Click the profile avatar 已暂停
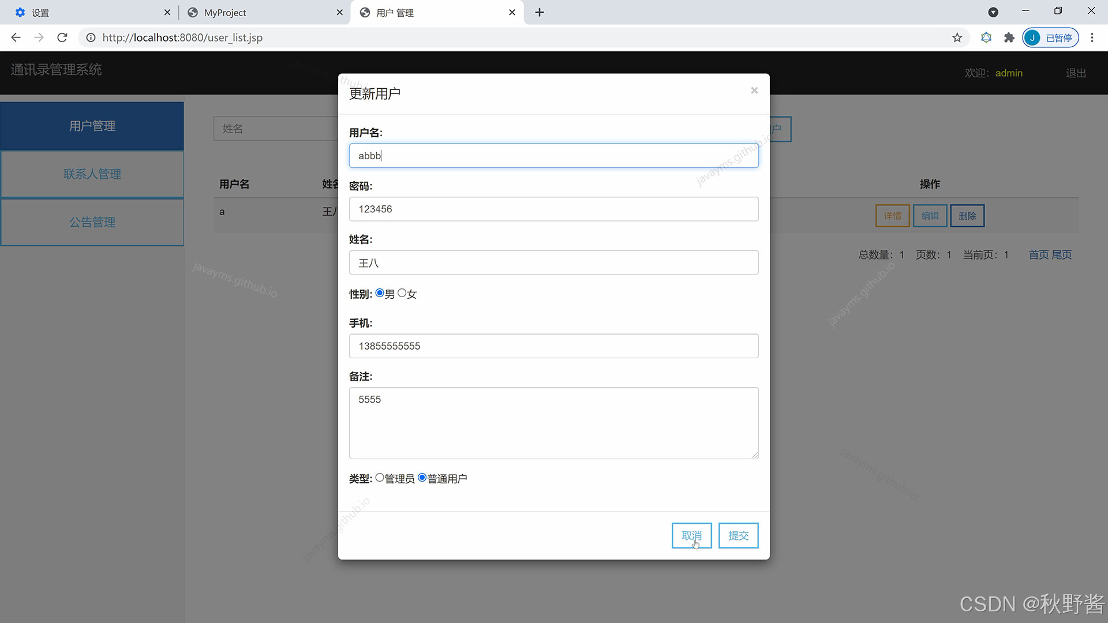Screen dimensions: 1108x623 pyautogui.click(x=1050, y=37)
